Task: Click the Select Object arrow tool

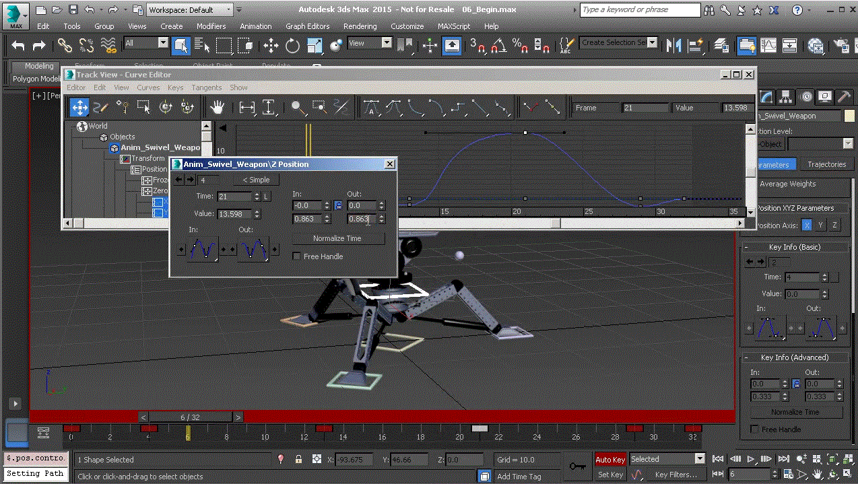Action: point(180,46)
